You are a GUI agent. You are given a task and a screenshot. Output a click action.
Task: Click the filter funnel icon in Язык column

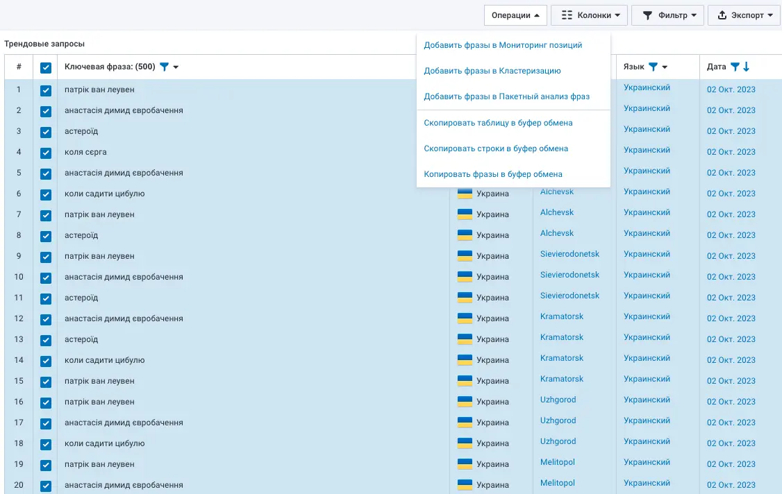pos(653,67)
